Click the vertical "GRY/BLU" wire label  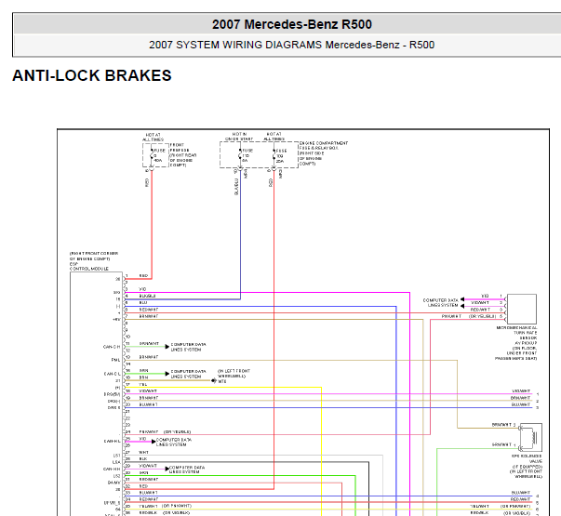[x=236, y=187]
